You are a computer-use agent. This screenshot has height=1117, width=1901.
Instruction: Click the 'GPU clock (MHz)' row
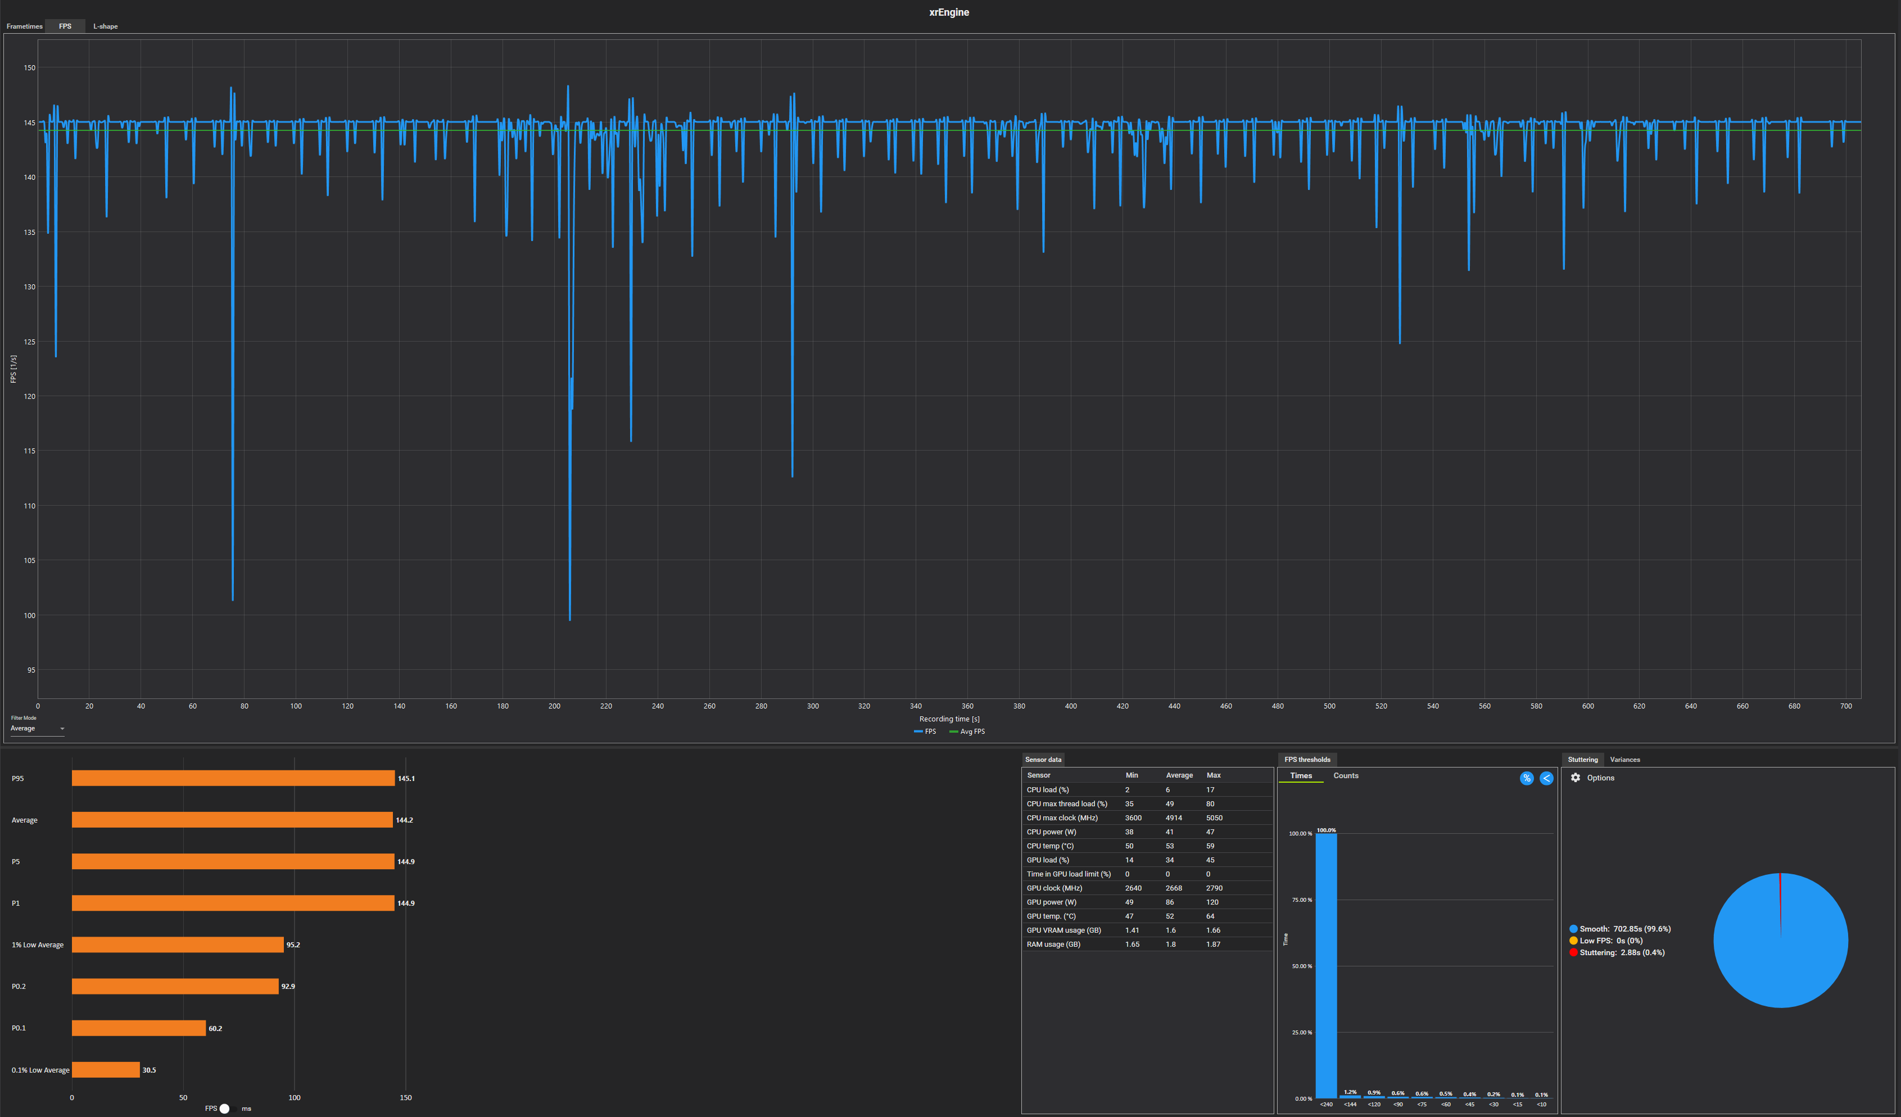click(x=1147, y=888)
